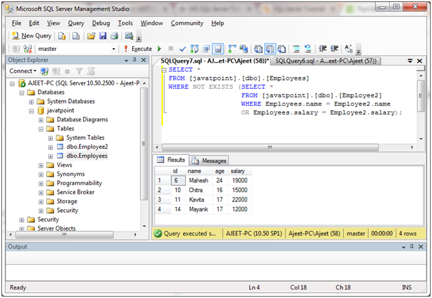The image size is (432, 298).
Task: Open the Tools menu
Action: pos(125,23)
